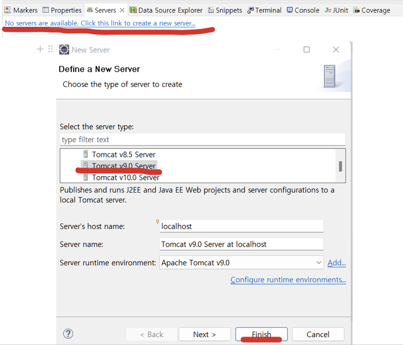Viewport: 403px width, 345px height.
Task: Click the plus icon beside New Server
Action: coord(40,49)
